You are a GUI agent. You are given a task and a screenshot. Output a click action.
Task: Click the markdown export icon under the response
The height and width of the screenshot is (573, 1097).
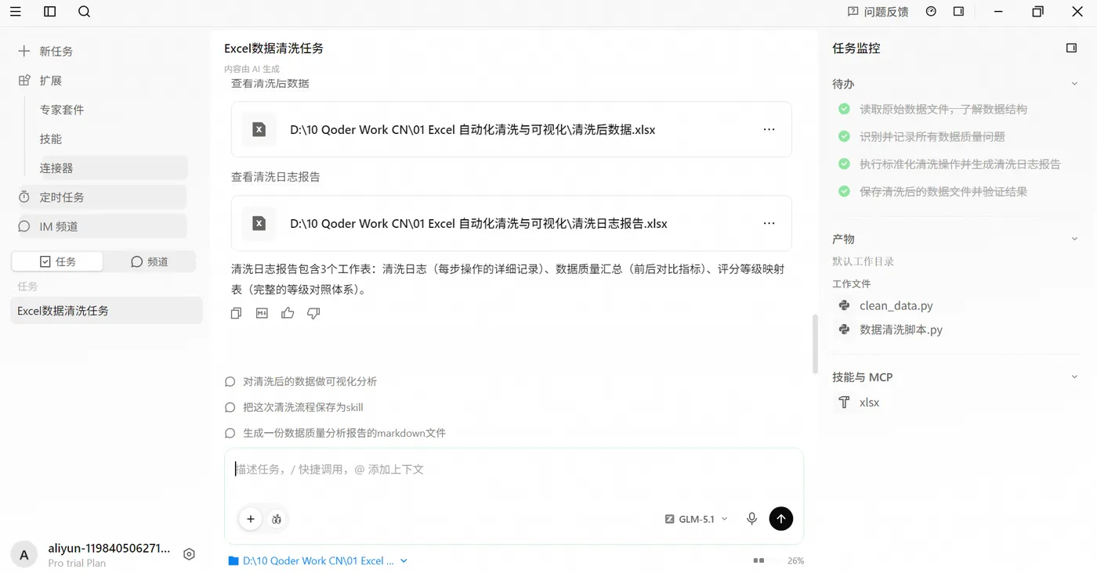262,313
